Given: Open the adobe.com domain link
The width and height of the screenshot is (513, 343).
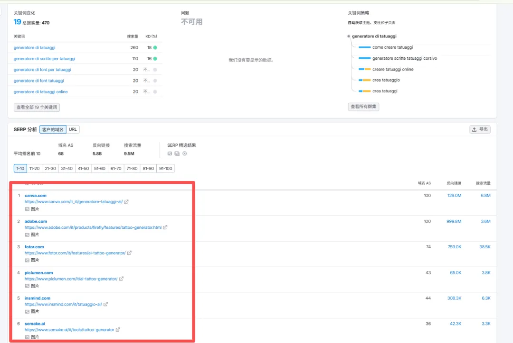Looking at the screenshot, I should (x=36, y=221).
